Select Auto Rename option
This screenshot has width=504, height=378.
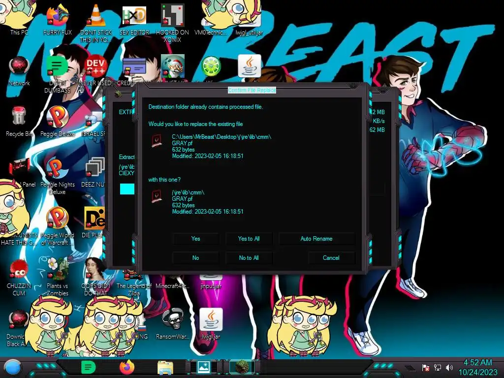coord(316,239)
